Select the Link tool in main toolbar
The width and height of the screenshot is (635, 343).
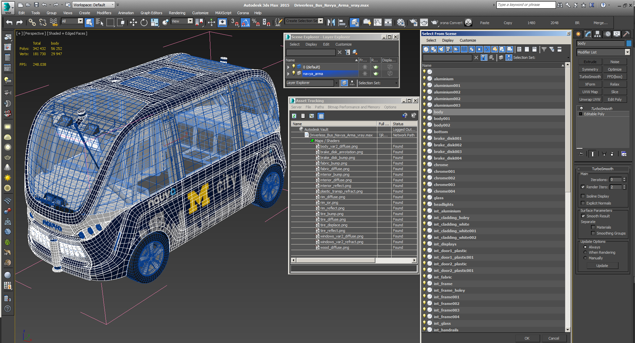tap(32, 22)
